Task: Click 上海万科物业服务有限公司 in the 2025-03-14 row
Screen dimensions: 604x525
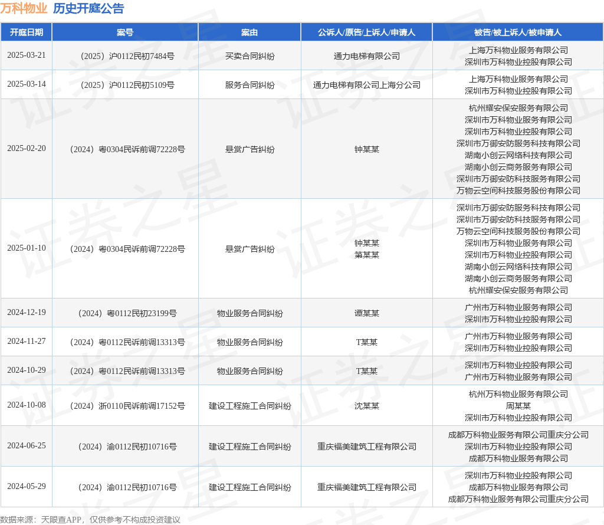Action: (x=518, y=80)
